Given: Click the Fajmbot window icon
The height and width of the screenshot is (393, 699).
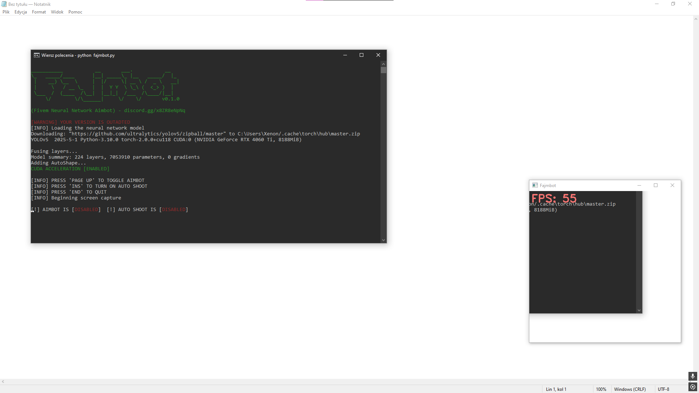Looking at the screenshot, I should pyautogui.click(x=535, y=185).
